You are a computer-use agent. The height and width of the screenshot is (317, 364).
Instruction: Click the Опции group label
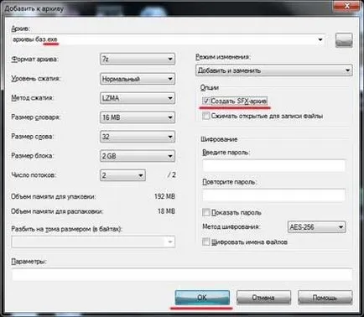(210, 88)
